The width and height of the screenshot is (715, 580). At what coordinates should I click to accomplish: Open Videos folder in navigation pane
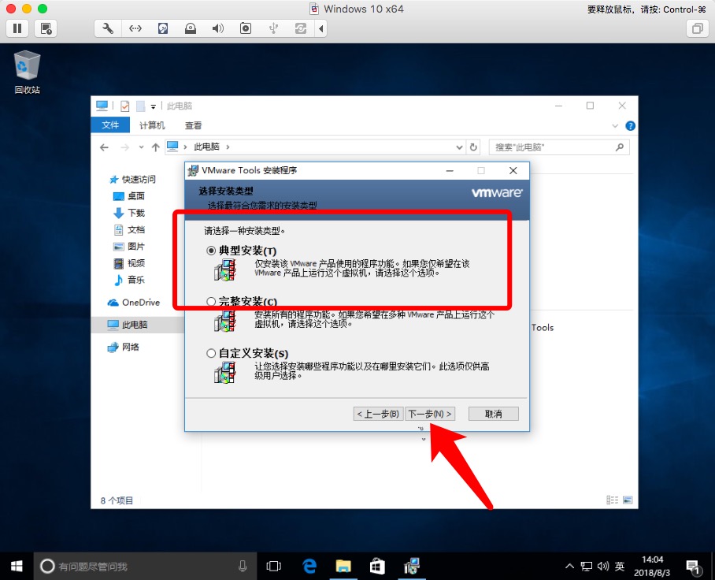(128, 263)
